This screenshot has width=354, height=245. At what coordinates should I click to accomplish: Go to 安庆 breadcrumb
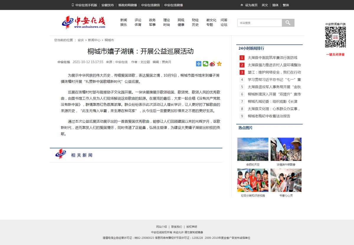pos(81,40)
